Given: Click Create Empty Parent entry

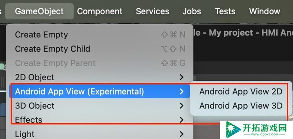Looking at the screenshot, I should (100, 63).
